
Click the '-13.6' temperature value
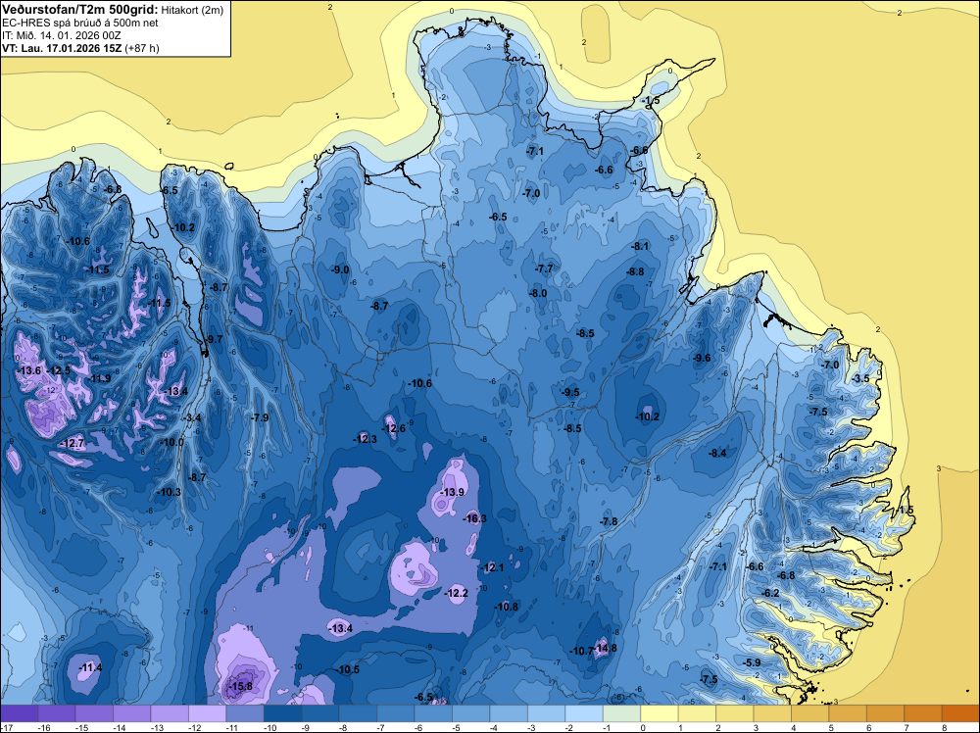[28, 370]
